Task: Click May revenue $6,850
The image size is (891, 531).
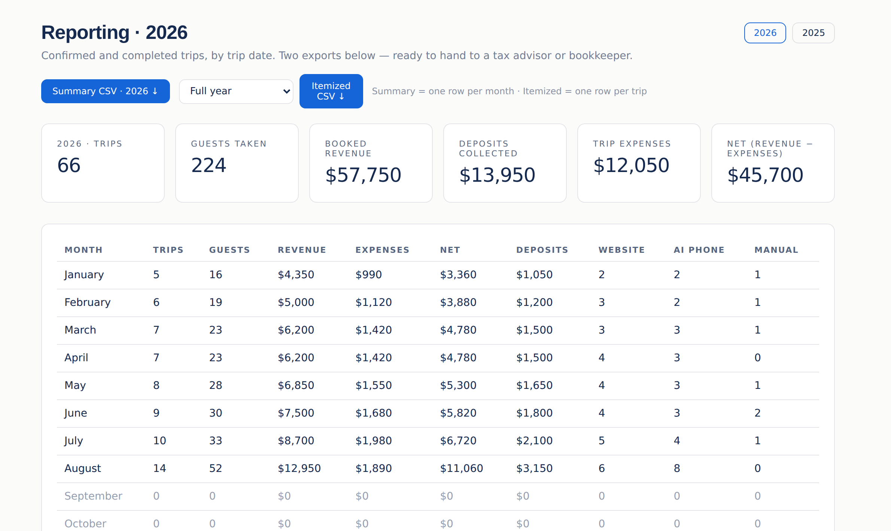Action: 296,386
